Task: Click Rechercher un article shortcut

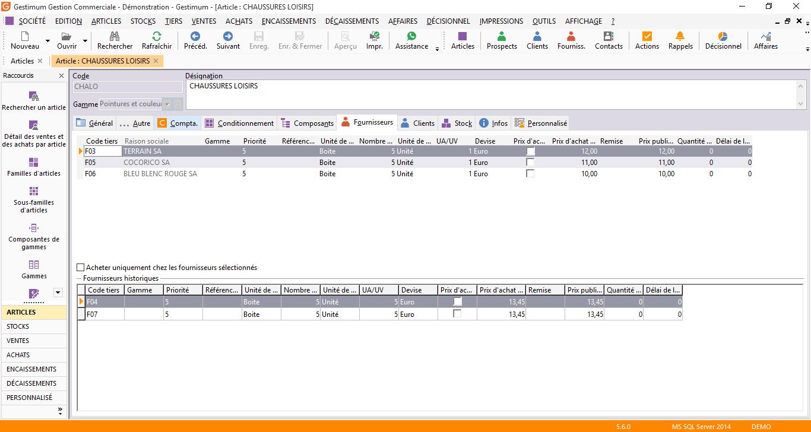Action: pos(34,101)
